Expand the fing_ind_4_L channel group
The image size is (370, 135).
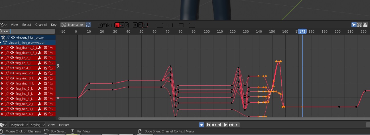2,99
